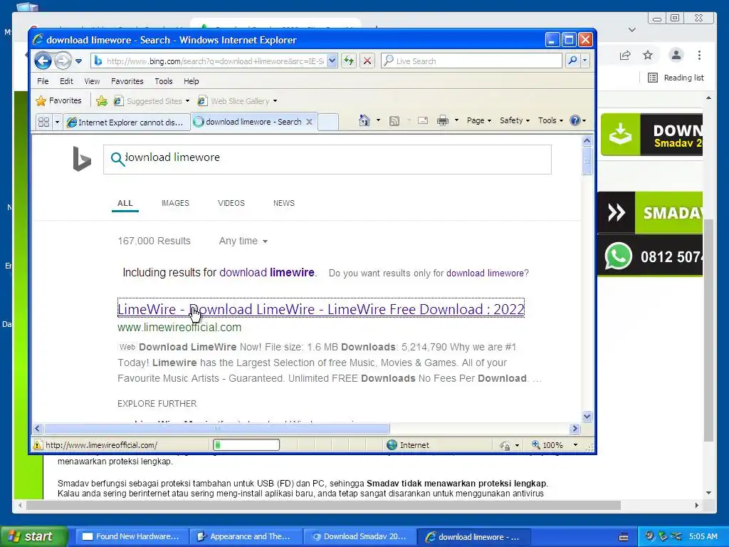Viewport: 729px width, 547px height.
Task: Open the Tools menu in menu bar
Action: tap(163, 81)
